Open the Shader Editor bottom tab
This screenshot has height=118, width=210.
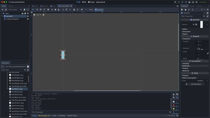pyautogui.click(x=72, y=116)
